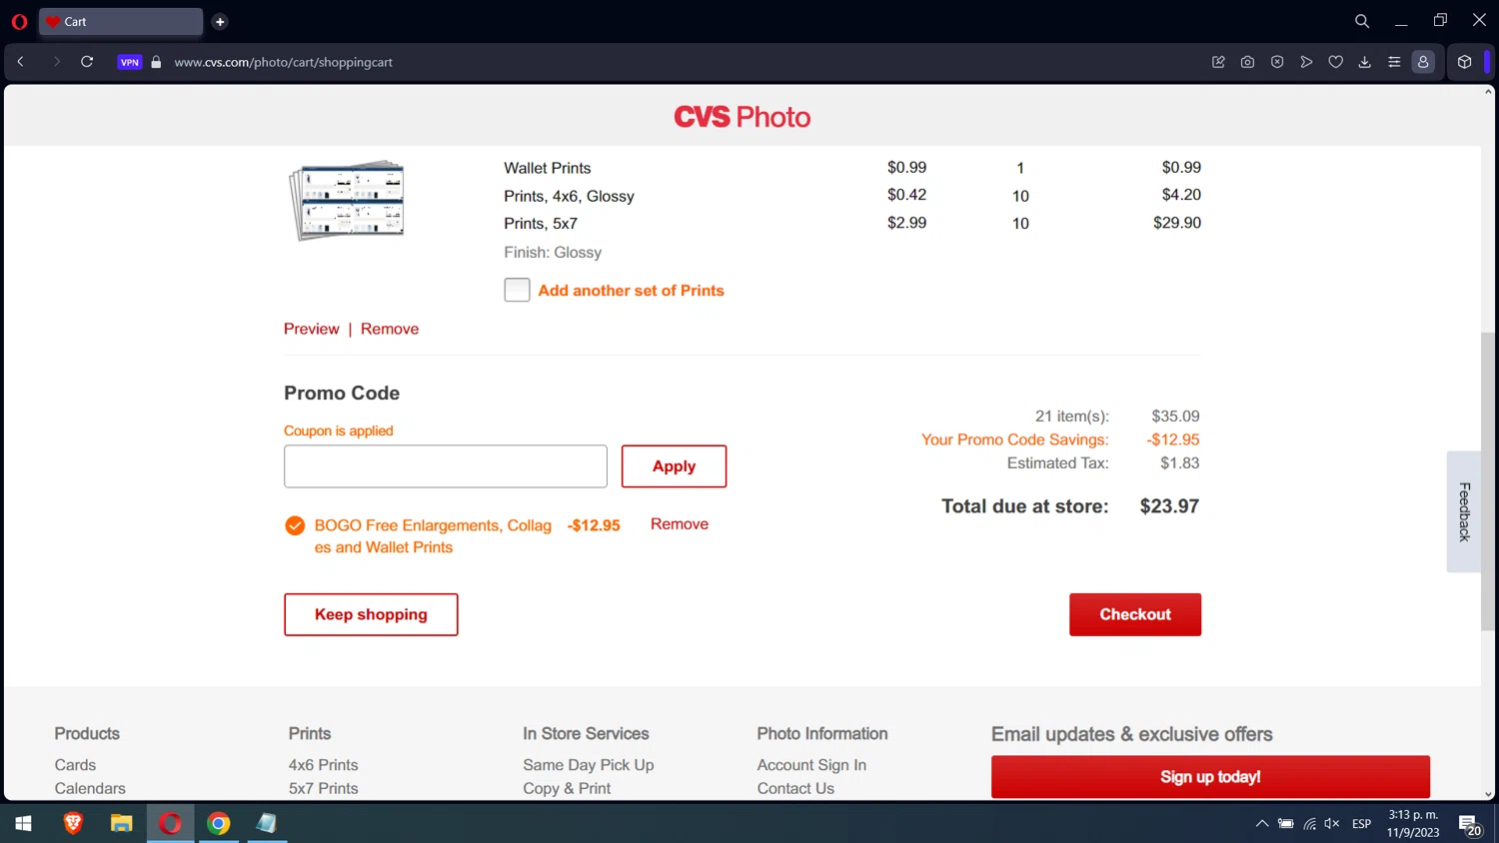Remove the BOGO Free coupon

[680, 523]
